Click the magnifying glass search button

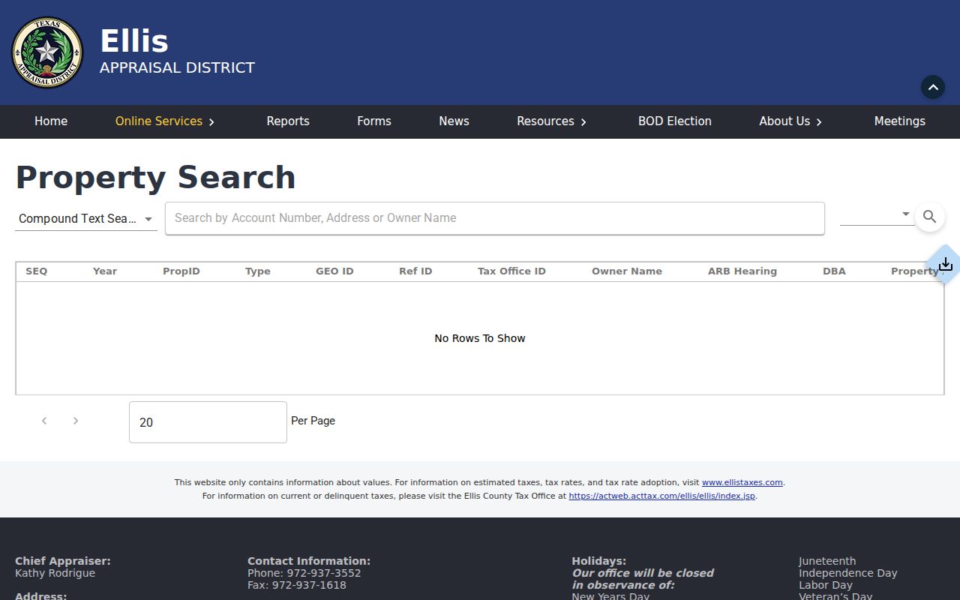(x=929, y=217)
